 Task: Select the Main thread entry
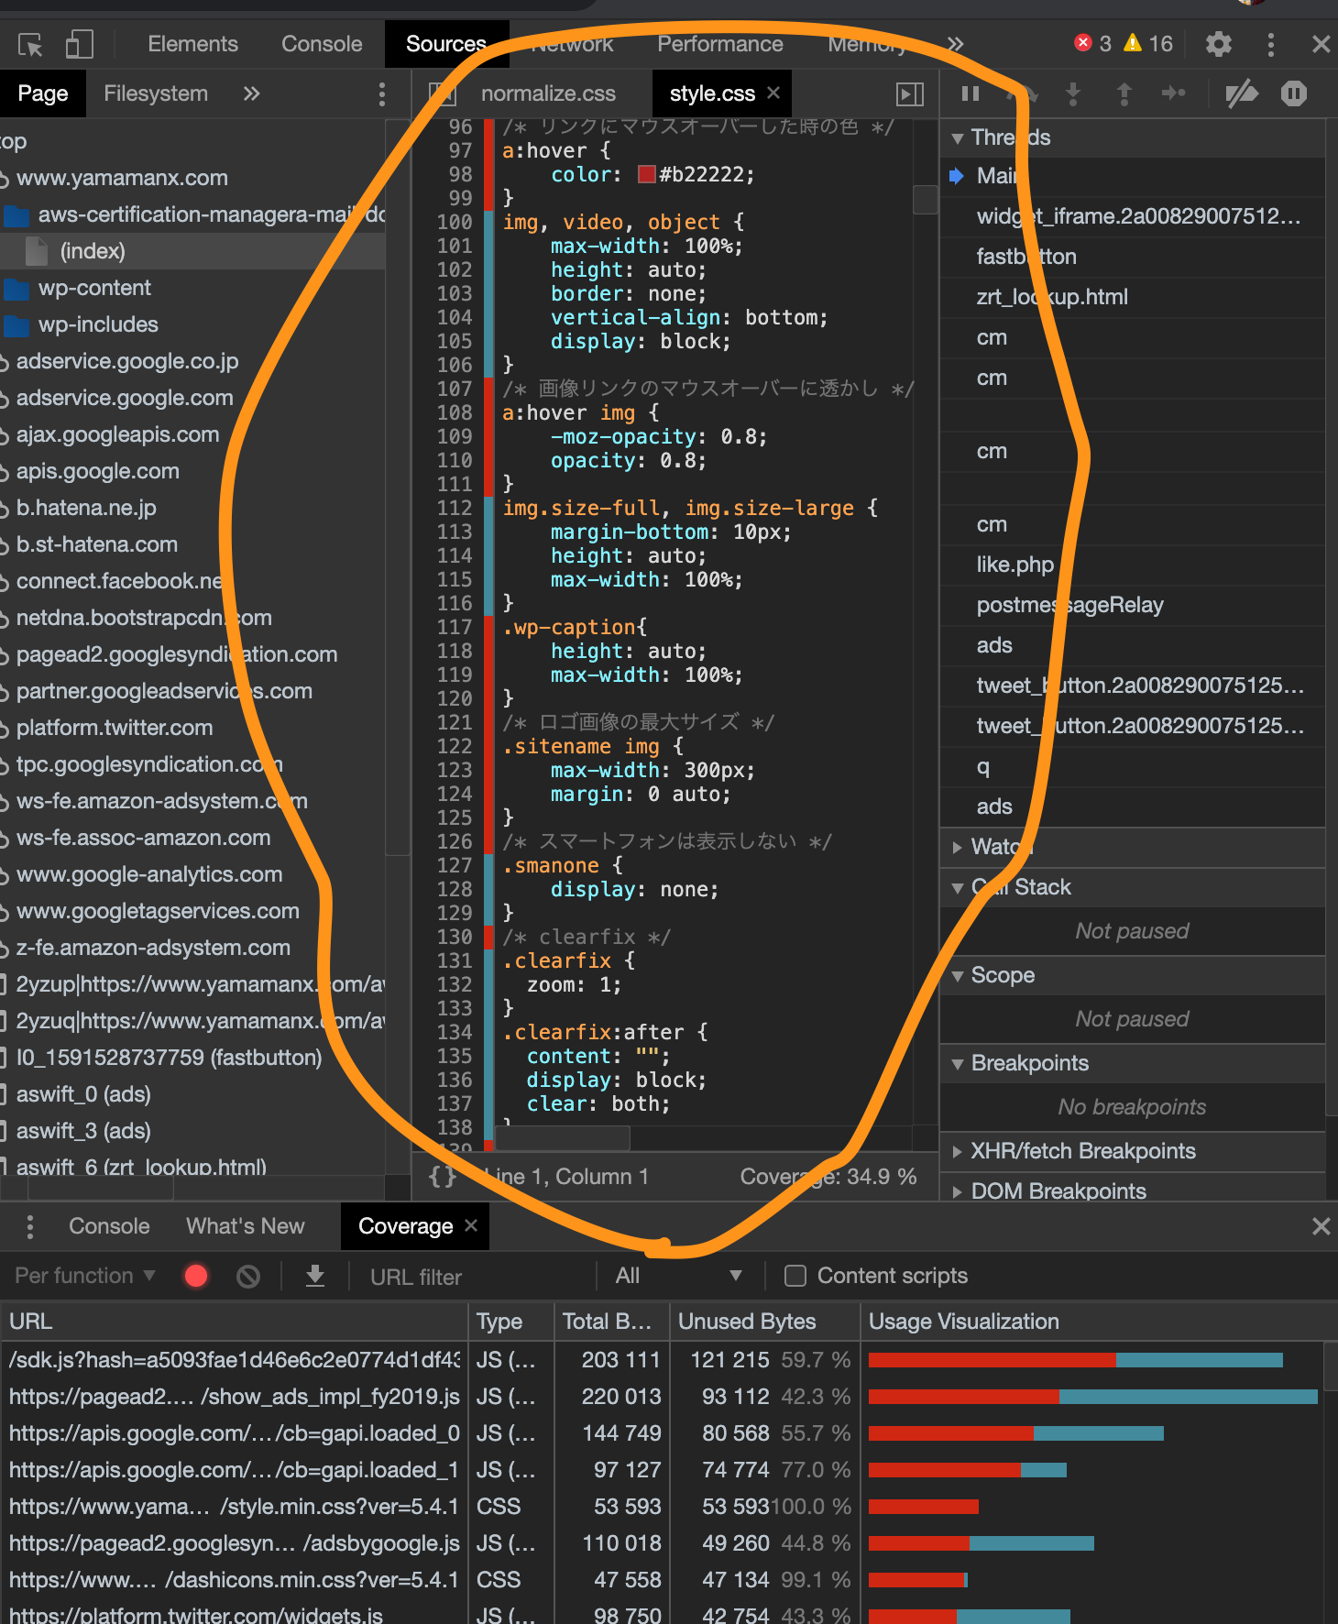coord(1133,176)
